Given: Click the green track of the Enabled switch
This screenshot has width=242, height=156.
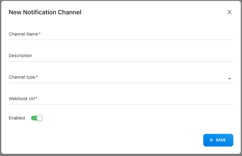Looking at the screenshot, I should 33,118.
